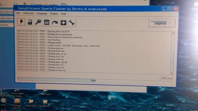Select log line 'Flashing adsp.sin'

pyautogui.click(x=41, y=48)
